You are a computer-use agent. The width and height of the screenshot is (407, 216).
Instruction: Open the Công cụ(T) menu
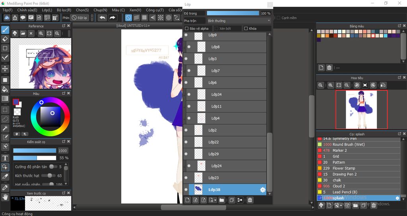click(155, 10)
